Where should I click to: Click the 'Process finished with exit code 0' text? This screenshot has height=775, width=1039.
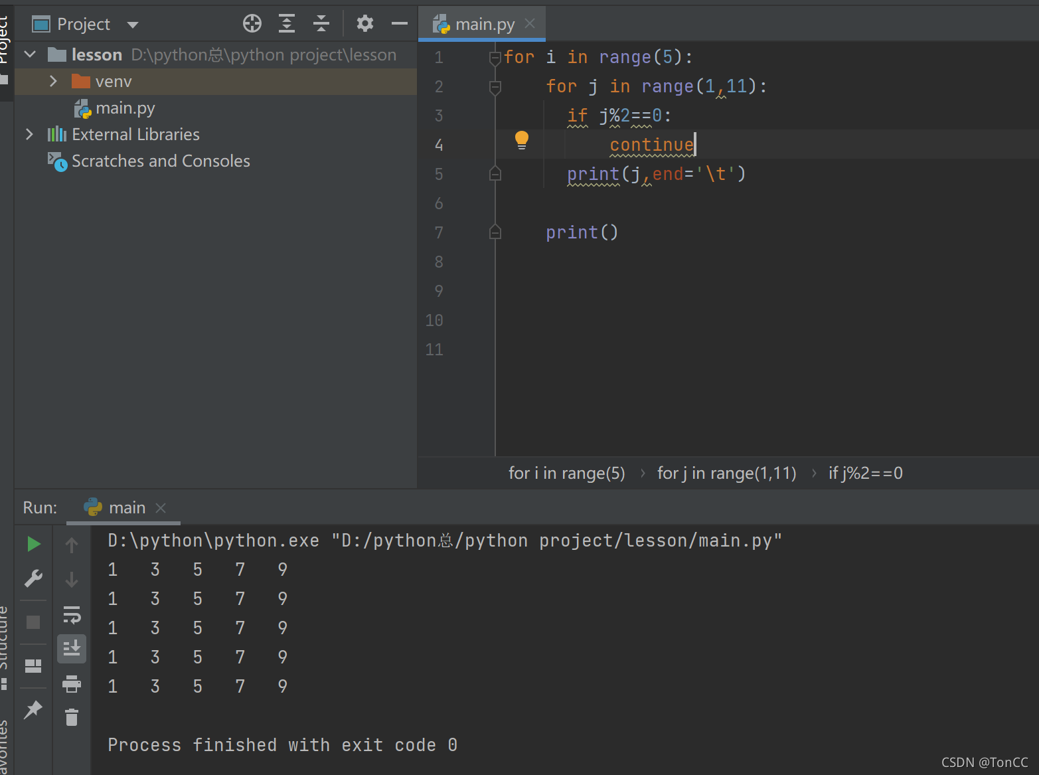coord(283,745)
